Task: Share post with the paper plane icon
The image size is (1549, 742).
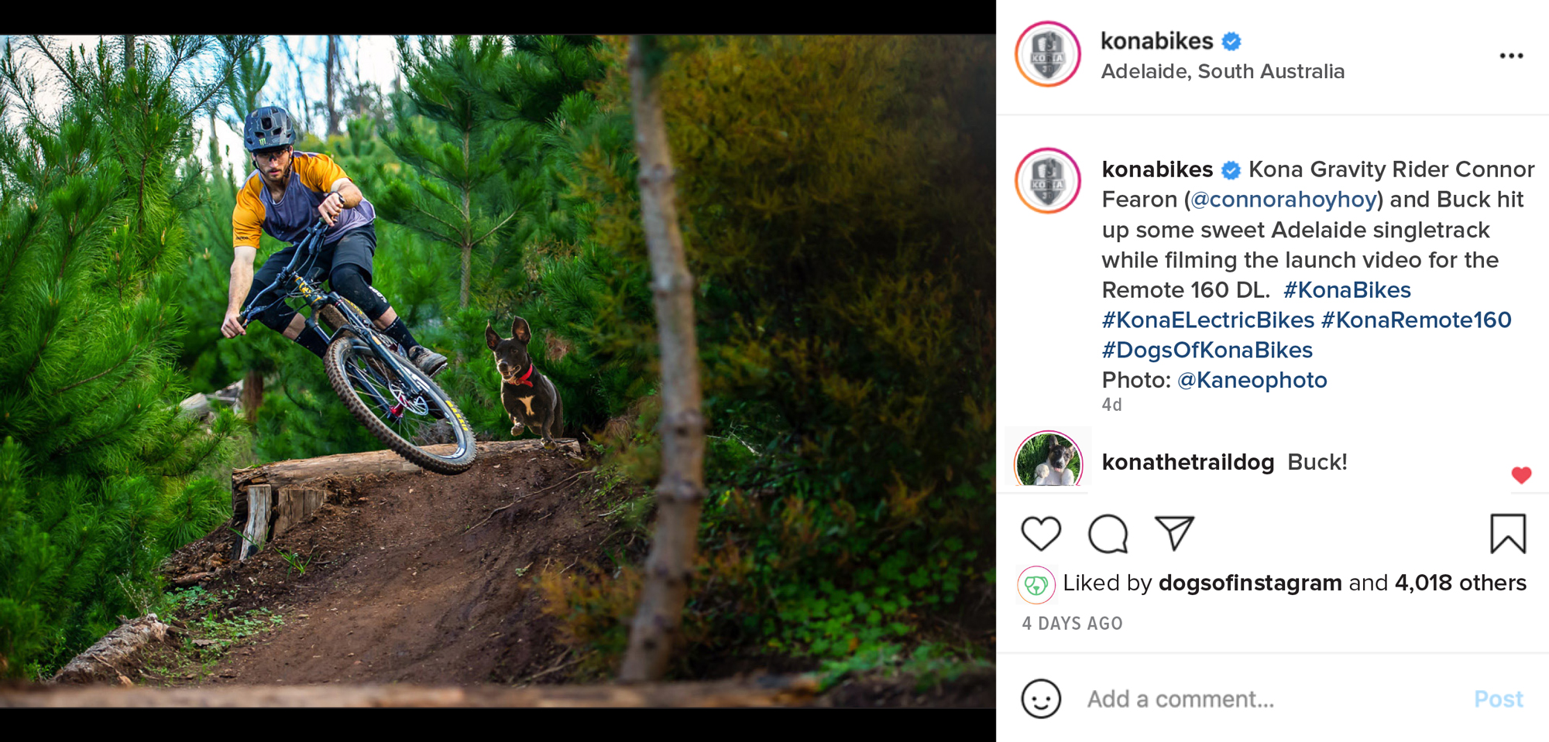Action: [x=1174, y=533]
